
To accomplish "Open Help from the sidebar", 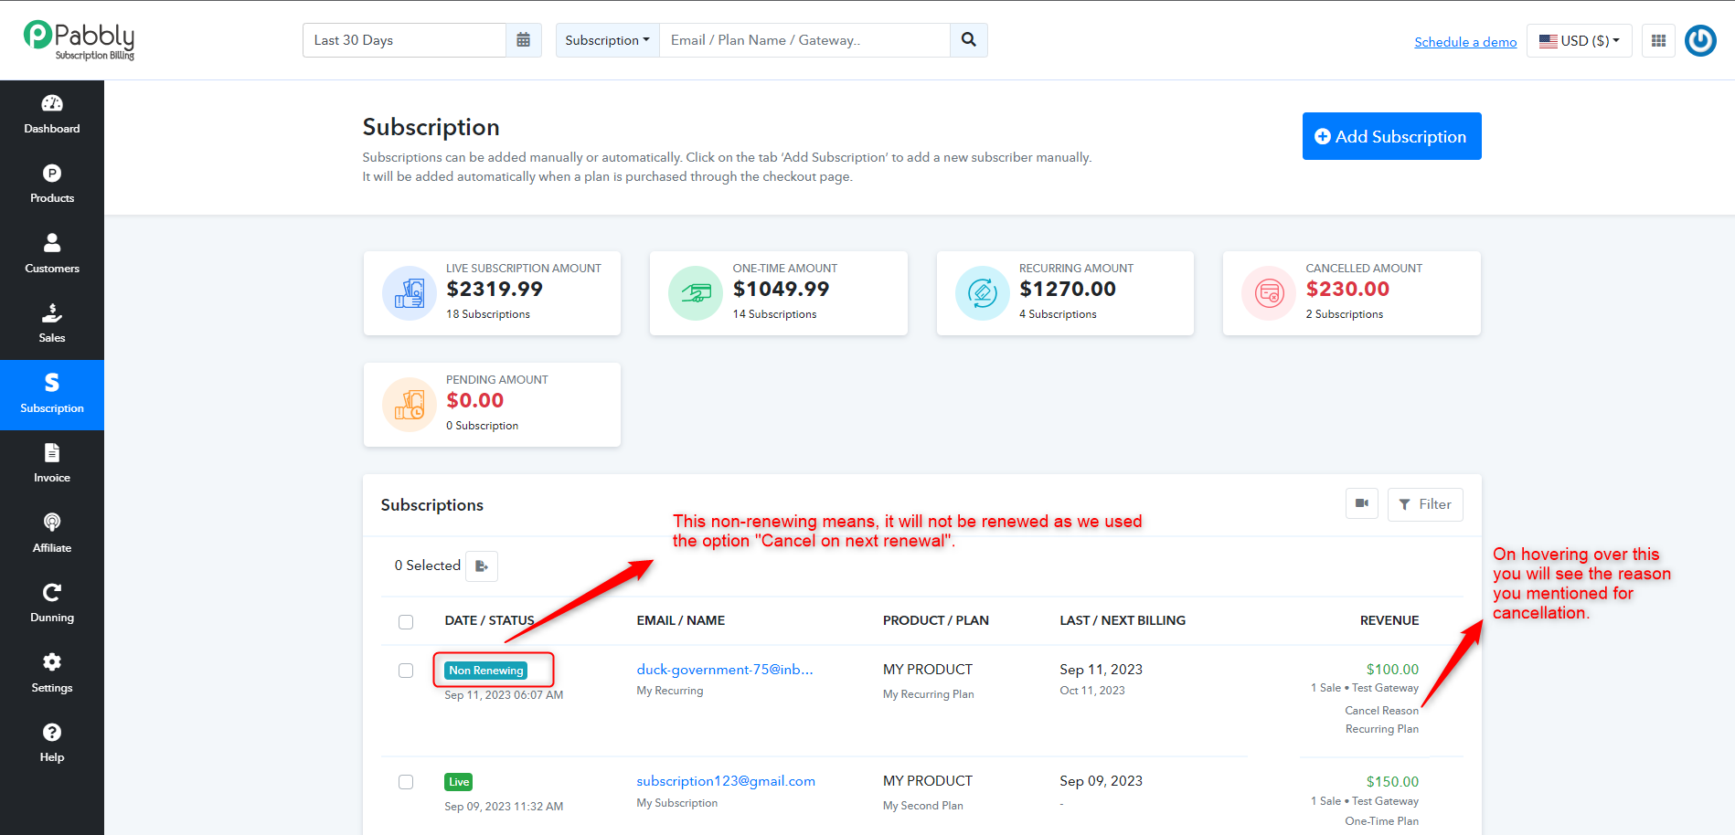I will (x=52, y=744).
